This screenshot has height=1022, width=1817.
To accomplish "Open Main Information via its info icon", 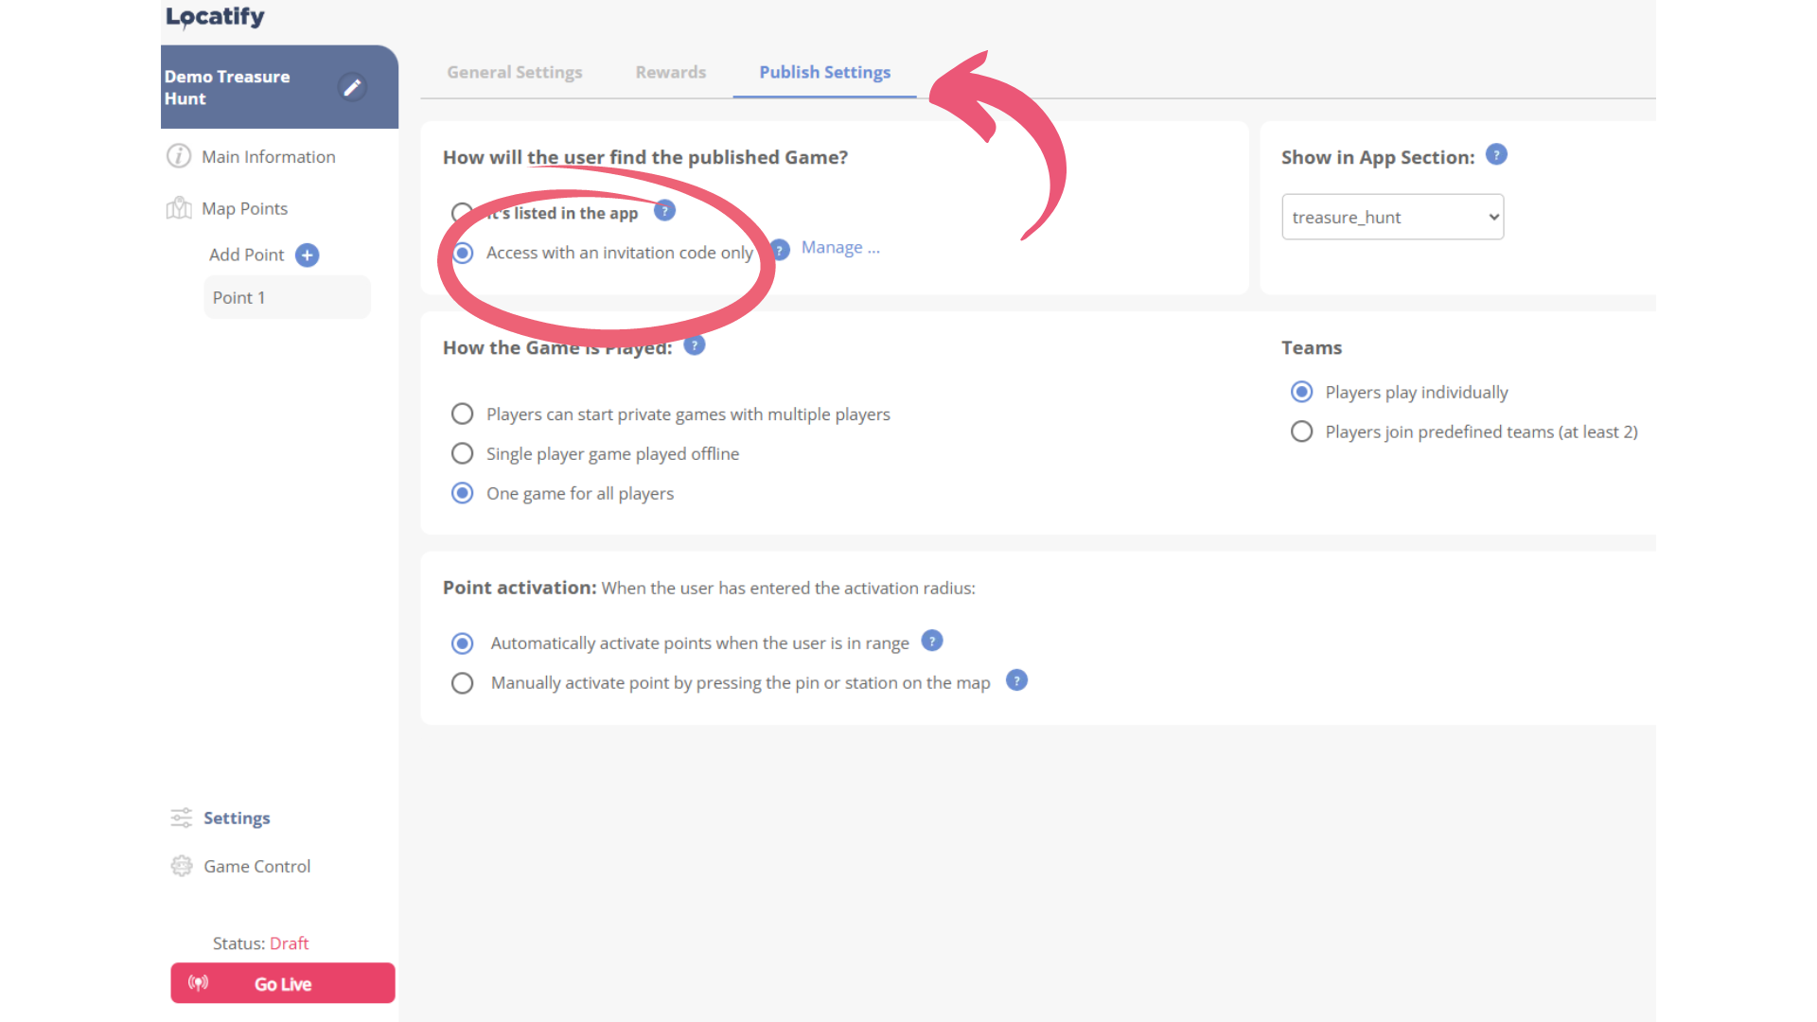I will pos(180,156).
